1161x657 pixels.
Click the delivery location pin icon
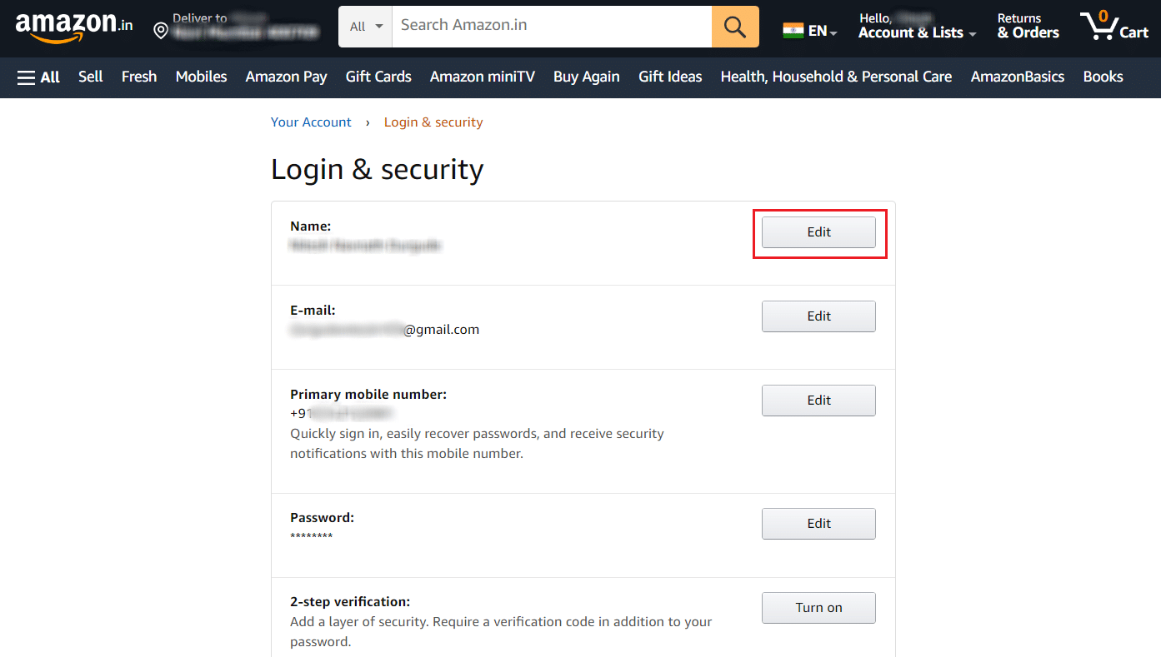click(160, 29)
